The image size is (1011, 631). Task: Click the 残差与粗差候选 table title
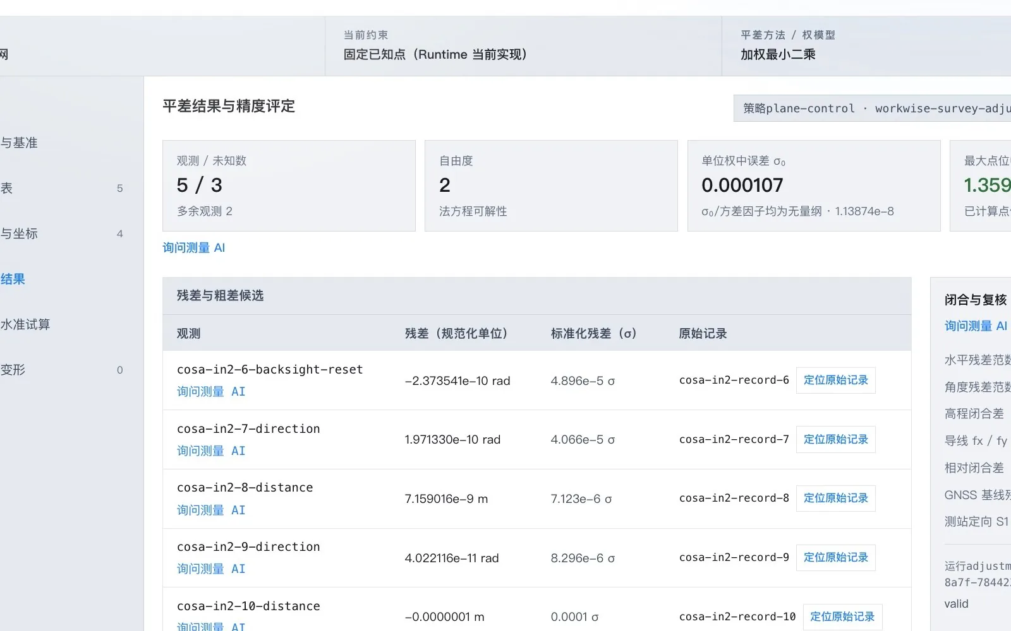coord(220,295)
